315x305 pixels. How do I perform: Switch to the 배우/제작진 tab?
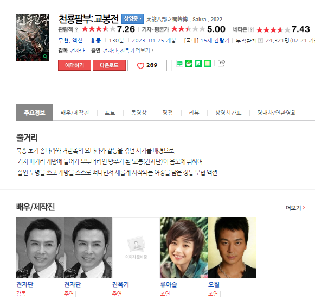(75, 113)
